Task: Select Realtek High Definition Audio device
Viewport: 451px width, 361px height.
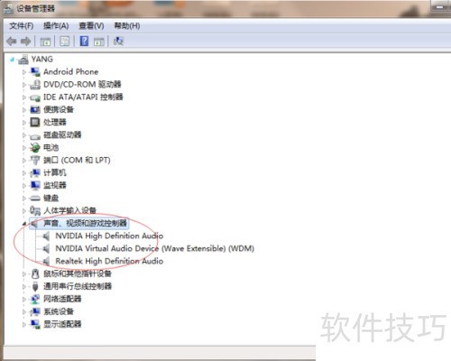Action: pyautogui.click(x=109, y=261)
